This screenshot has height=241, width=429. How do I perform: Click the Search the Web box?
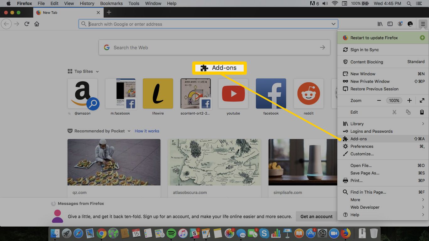pos(214,47)
